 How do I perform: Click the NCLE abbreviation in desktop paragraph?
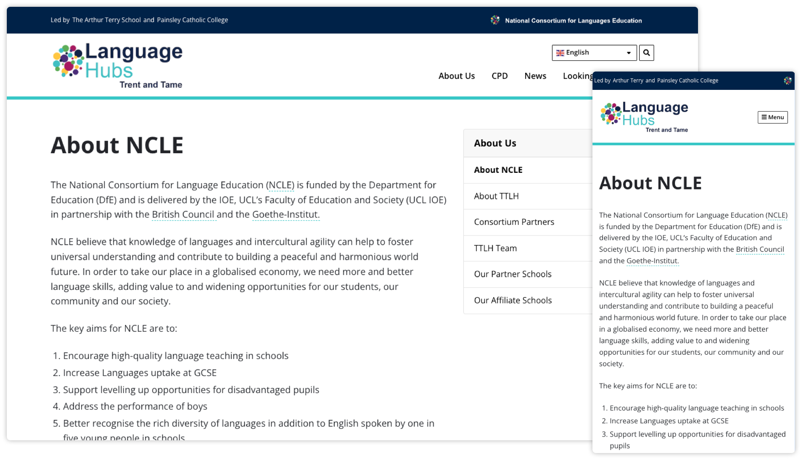[281, 185]
